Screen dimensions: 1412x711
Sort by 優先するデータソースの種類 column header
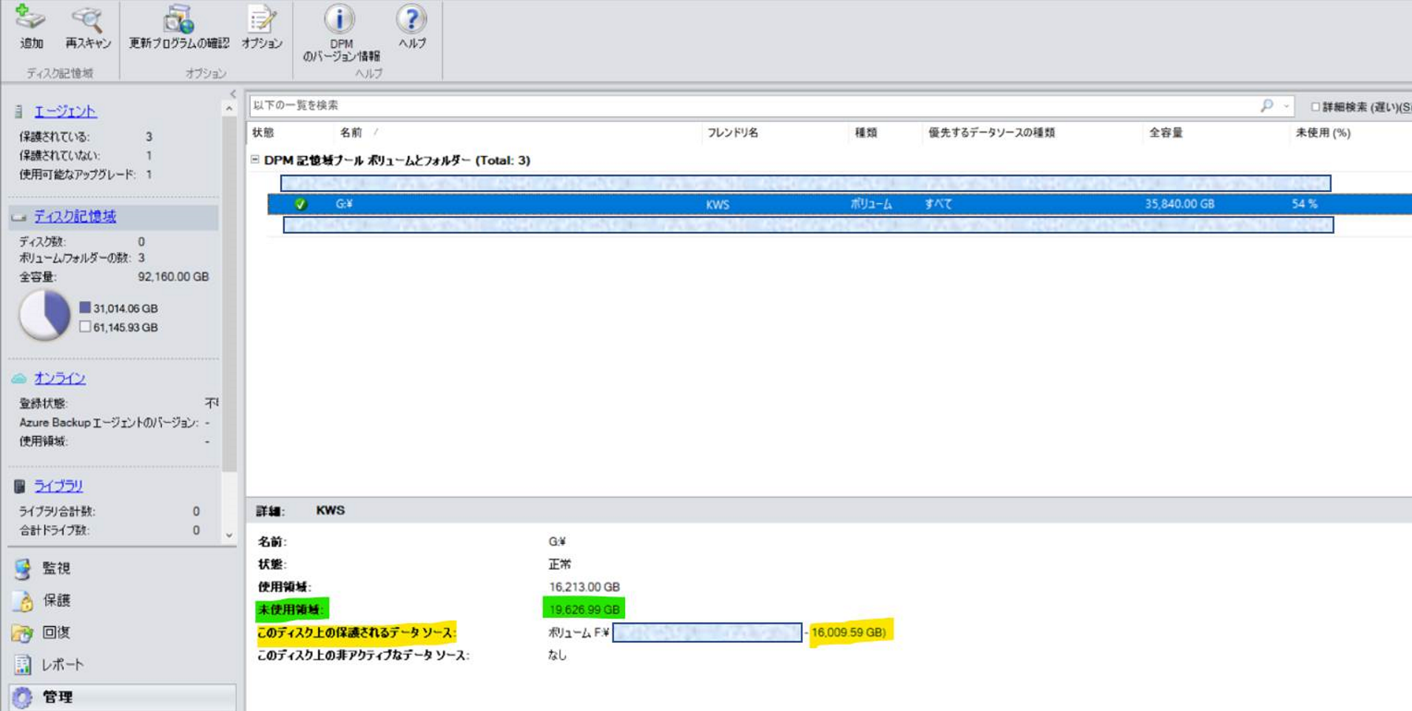point(991,133)
